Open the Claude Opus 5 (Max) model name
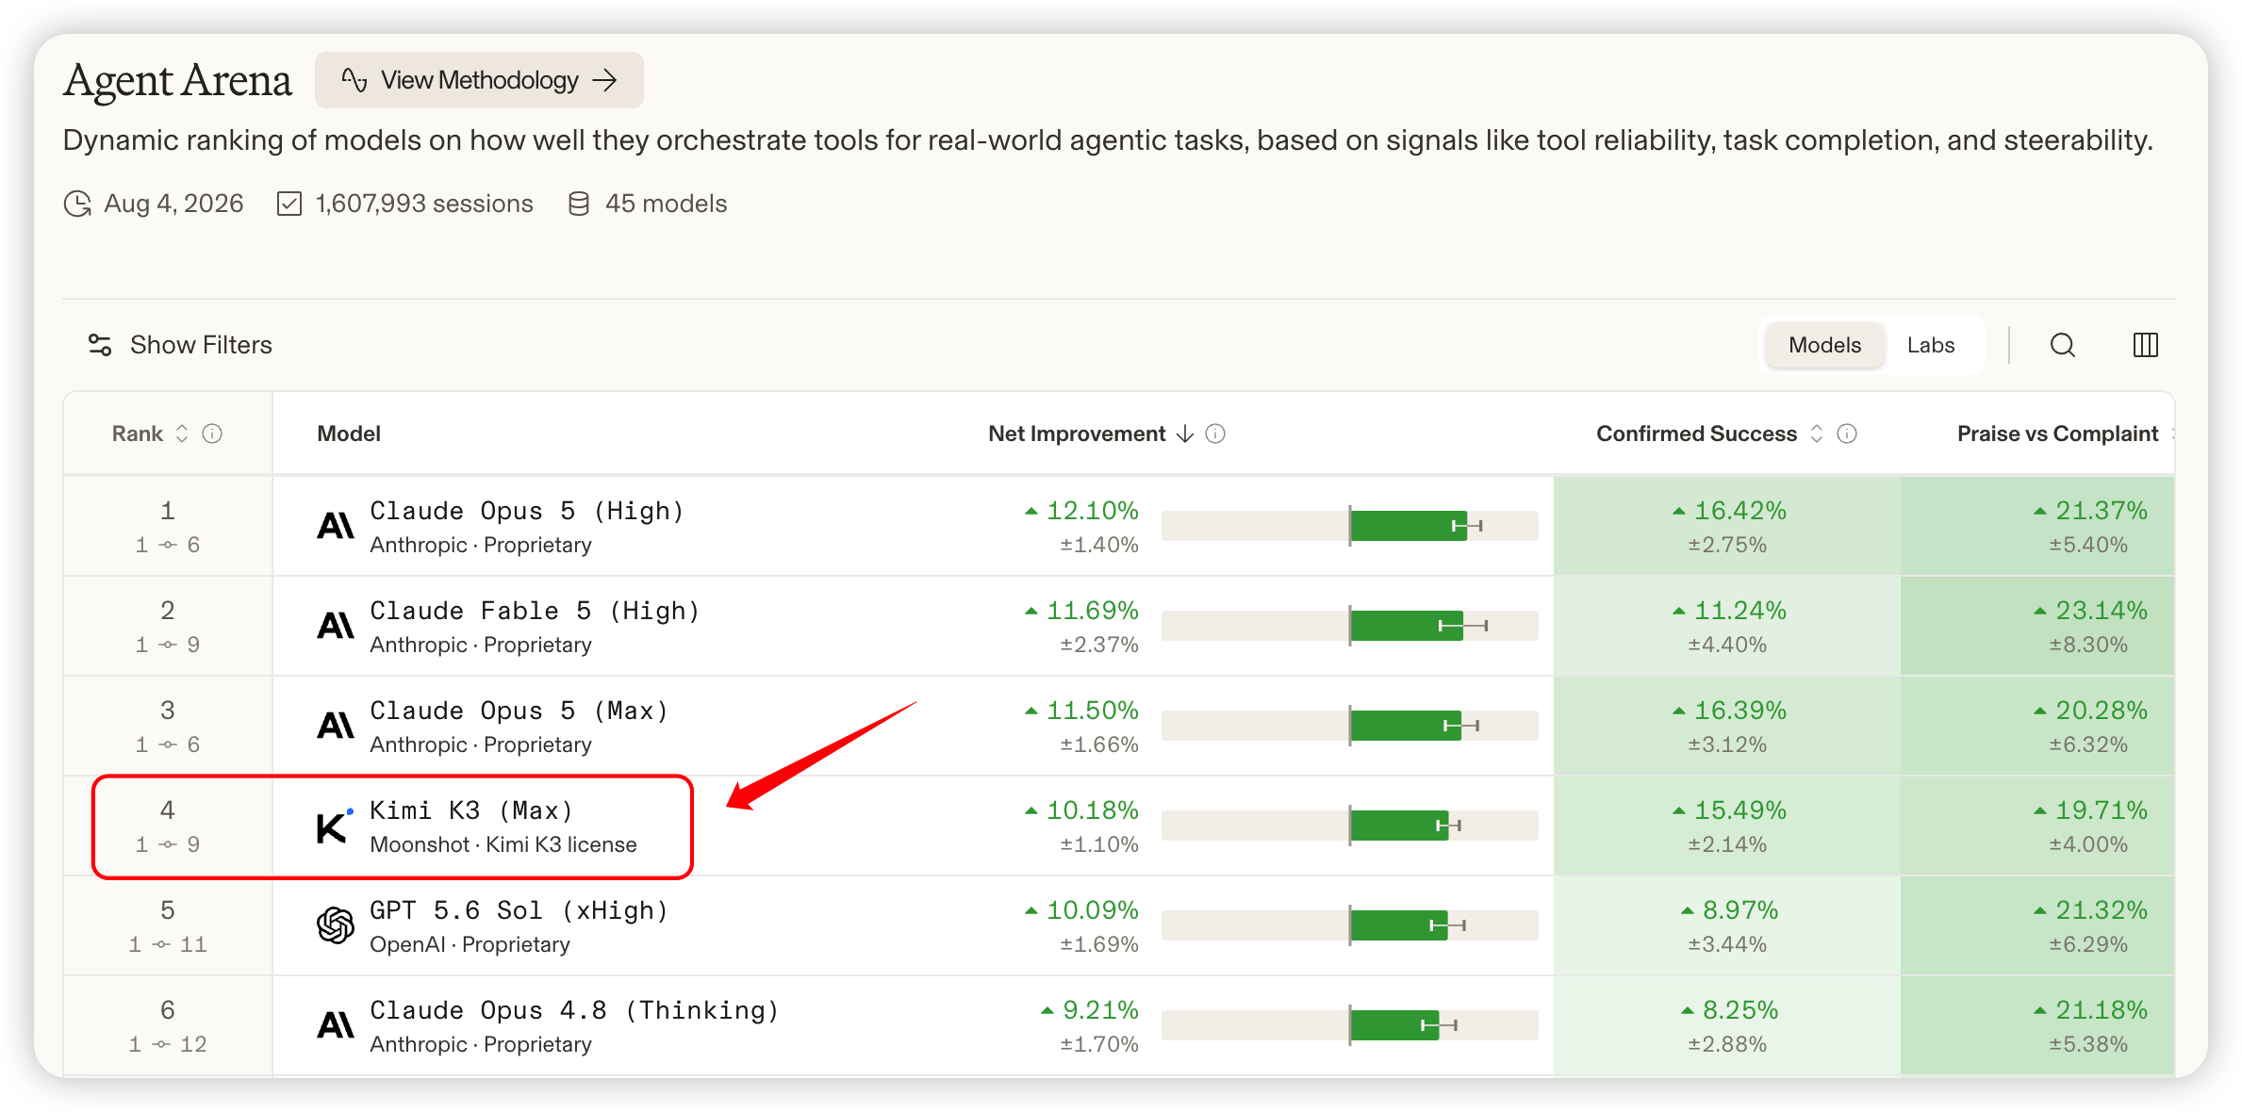Screen dimensions: 2242x1112 (519, 711)
